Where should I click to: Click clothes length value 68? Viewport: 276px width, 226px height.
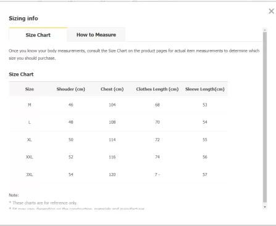pos(157,105)
